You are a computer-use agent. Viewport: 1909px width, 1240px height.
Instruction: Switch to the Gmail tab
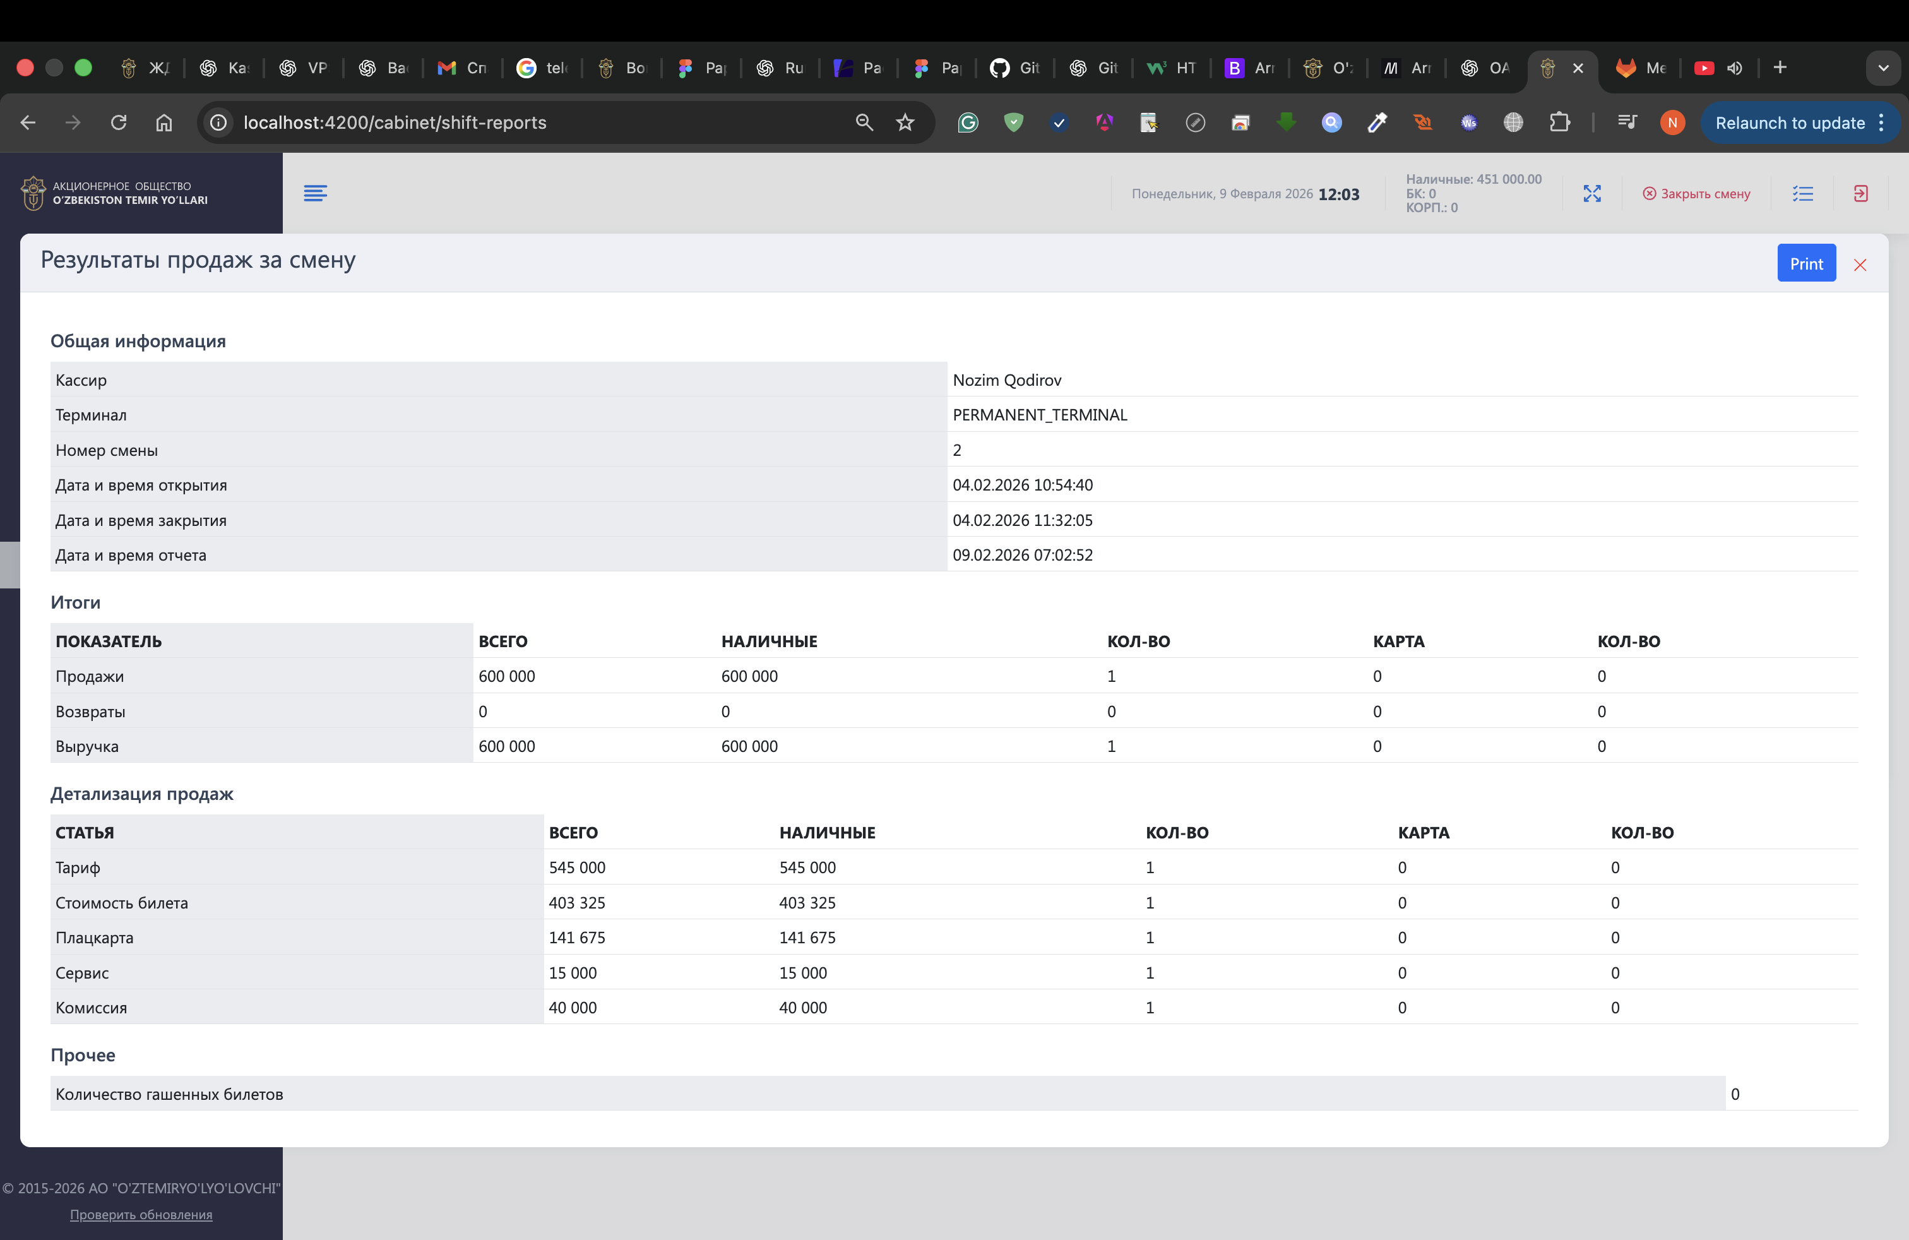point(462,68)
